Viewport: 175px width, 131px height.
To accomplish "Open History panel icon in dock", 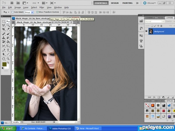I will [141, 28].
